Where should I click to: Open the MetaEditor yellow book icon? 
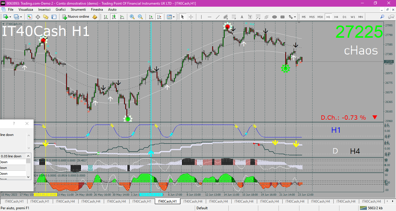[95, 17]
